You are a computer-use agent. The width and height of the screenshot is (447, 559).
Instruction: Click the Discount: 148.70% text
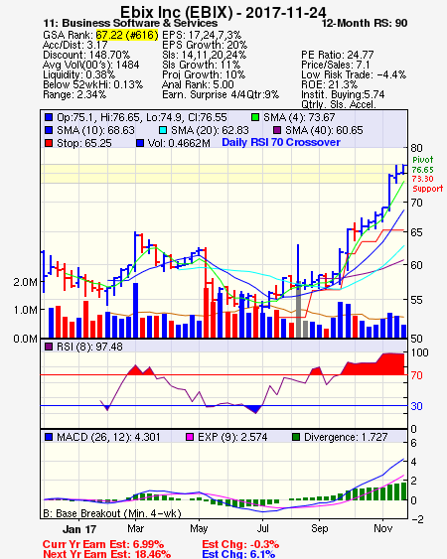click(x=86, y=55)
